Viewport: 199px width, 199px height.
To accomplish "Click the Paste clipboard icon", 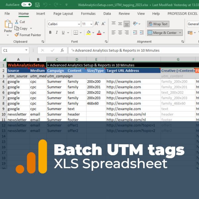I will [8, 24].
